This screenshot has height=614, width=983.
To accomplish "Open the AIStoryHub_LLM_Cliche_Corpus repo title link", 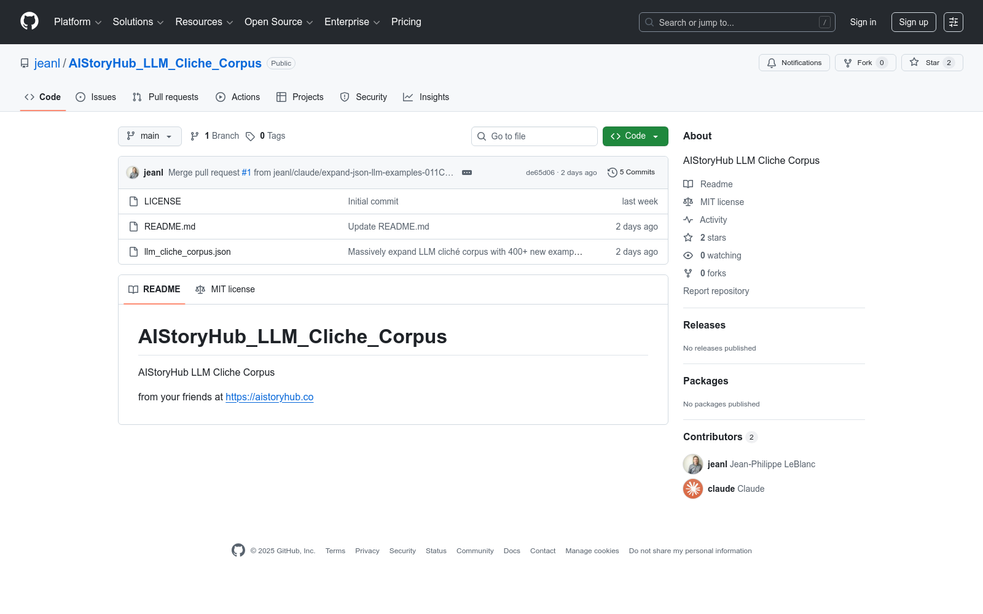I will point(165,63).
